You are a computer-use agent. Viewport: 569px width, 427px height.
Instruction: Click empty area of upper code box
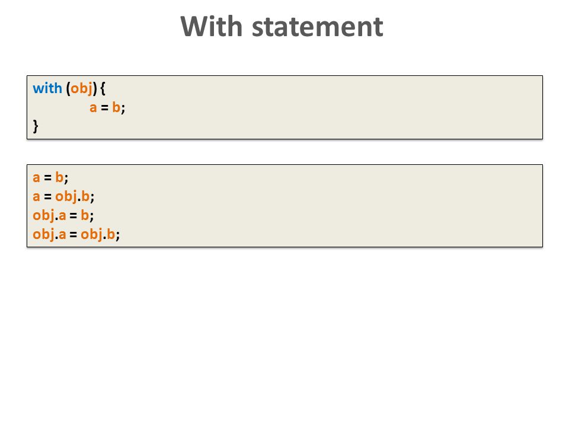coord(327,107)
